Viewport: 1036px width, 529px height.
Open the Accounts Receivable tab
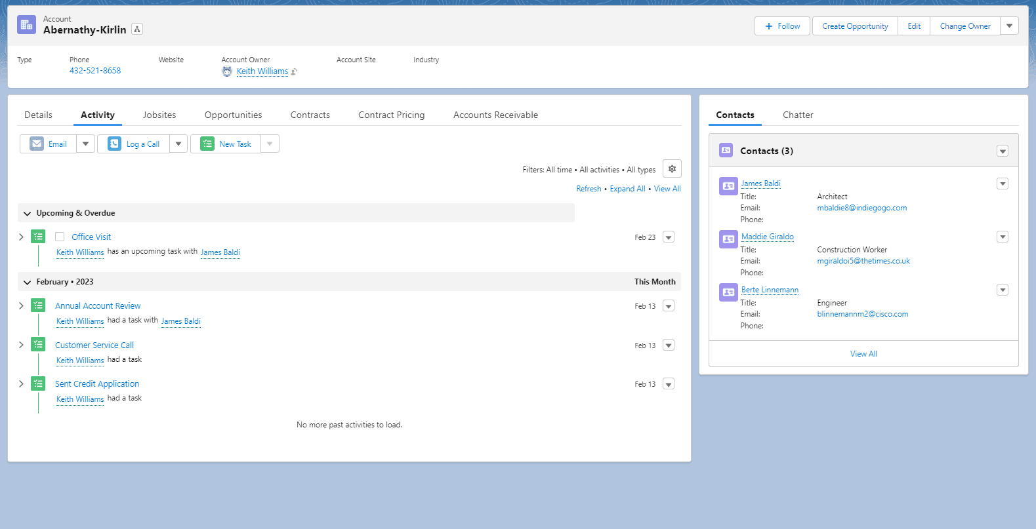[495, 115]
